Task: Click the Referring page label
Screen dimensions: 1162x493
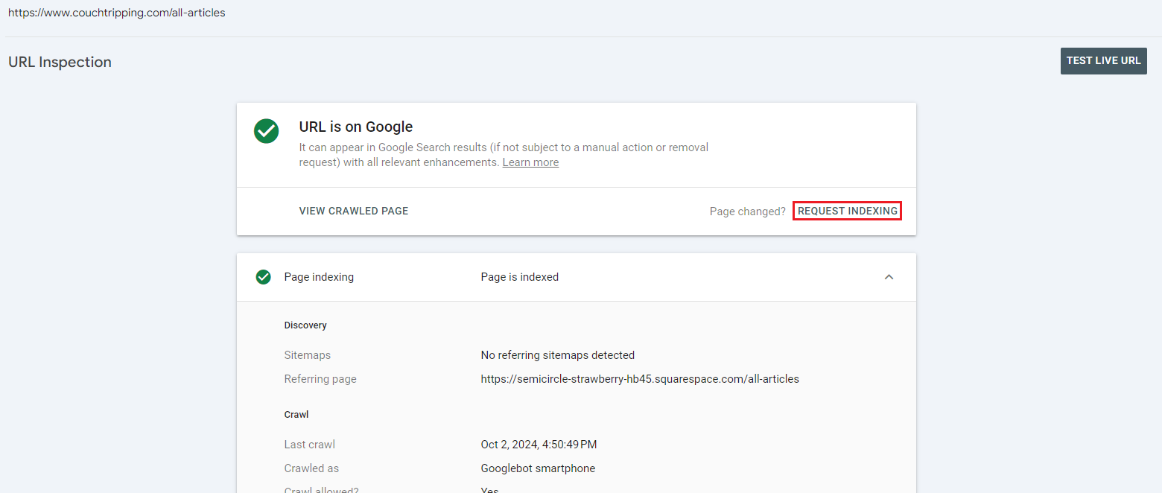Action: tap(320, 379)
